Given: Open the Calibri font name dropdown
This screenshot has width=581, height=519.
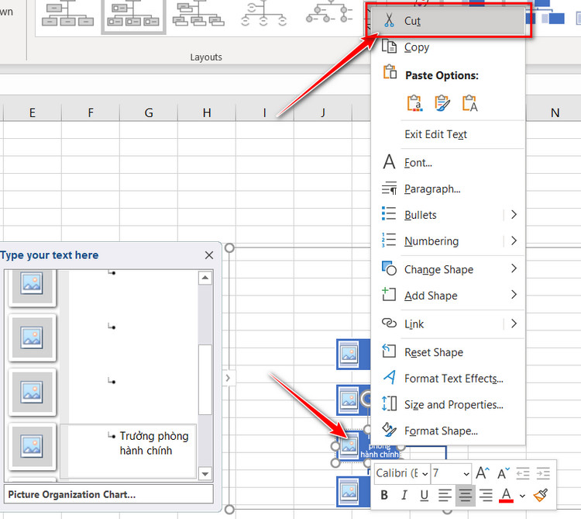Looking at the screenshot, I should pyautogui.click(x=425, y=474).
